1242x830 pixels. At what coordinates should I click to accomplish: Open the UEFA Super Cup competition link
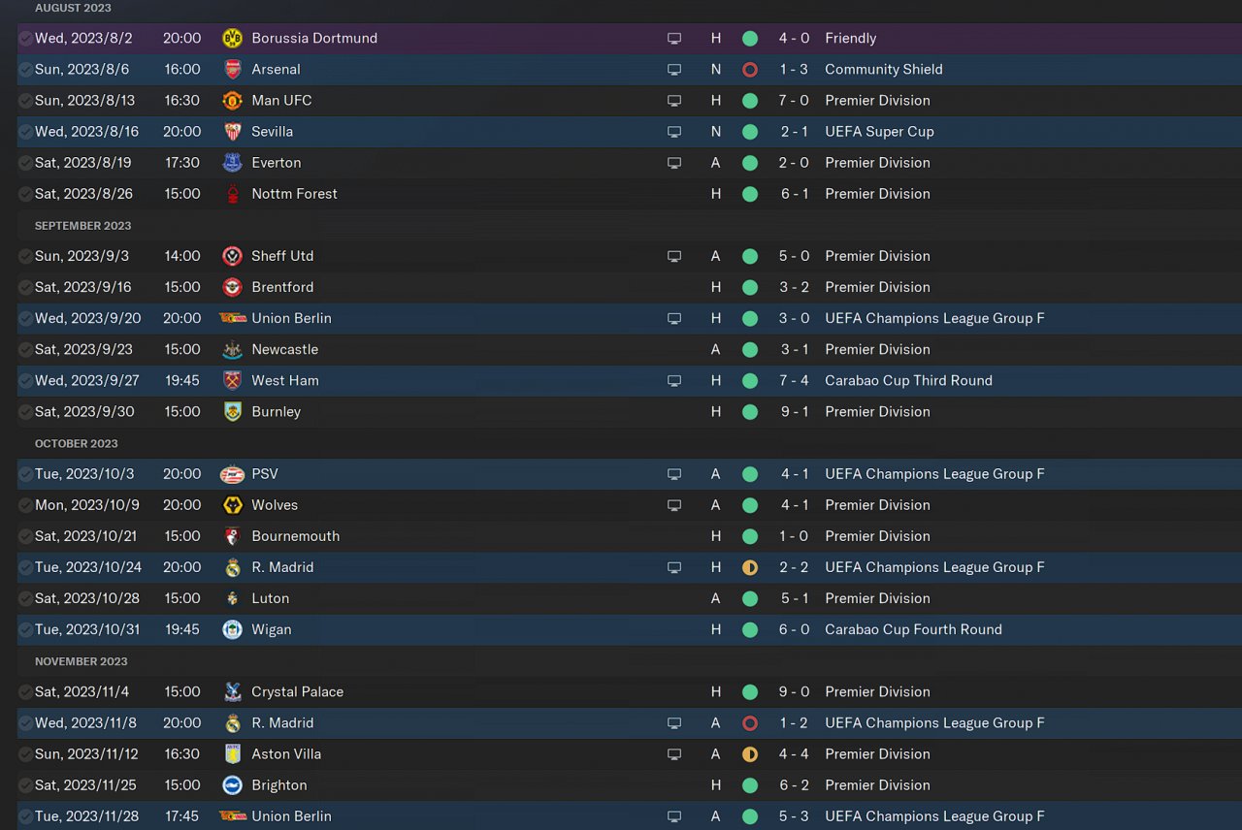pos(879,132)
